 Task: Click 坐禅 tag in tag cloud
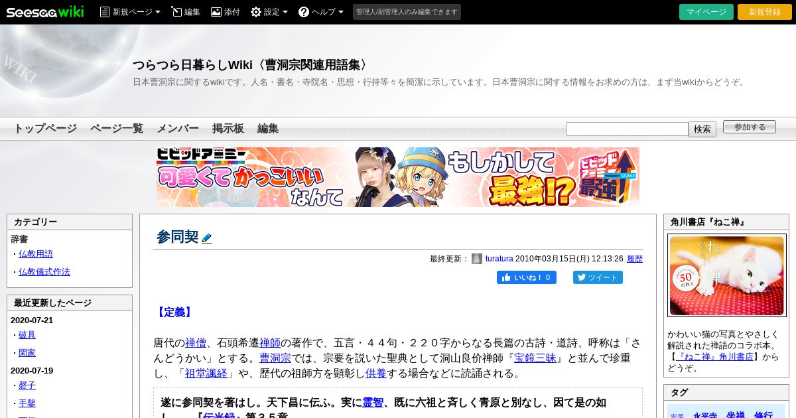click(x=735, y=415)
